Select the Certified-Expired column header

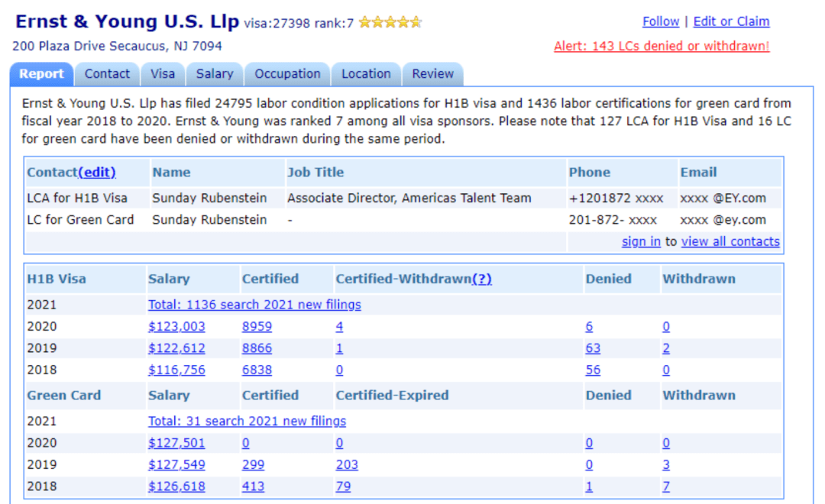(x=392, y=396)
